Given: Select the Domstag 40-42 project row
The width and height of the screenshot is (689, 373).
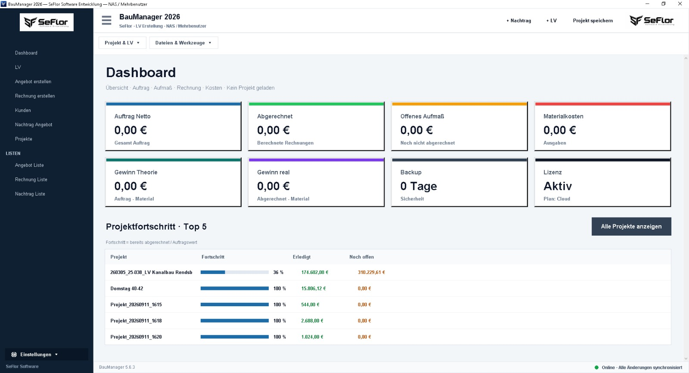Looking at the screenshot, I should pyautogui.click(x=388, y=289).
